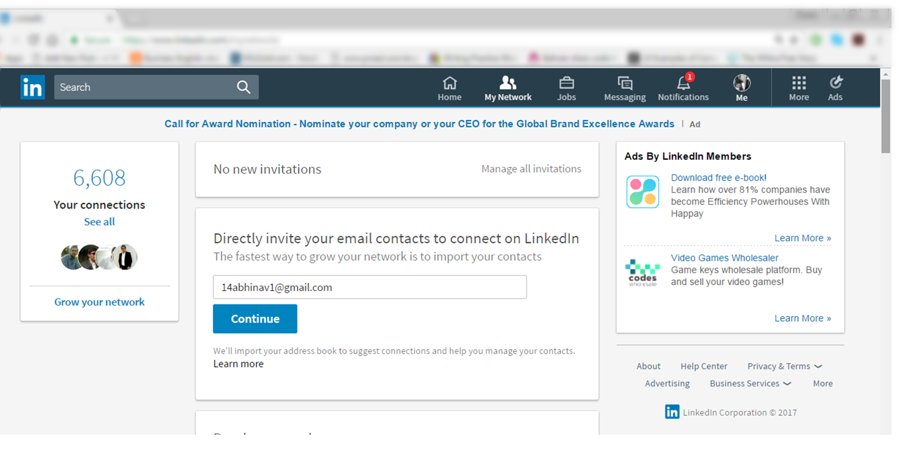
Task: Click the page vertical scrollbar thumb
Action: (x=886, y=118)
